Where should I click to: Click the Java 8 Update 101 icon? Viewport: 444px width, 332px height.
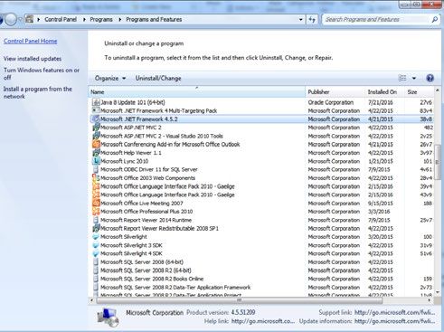click(96, 102)
